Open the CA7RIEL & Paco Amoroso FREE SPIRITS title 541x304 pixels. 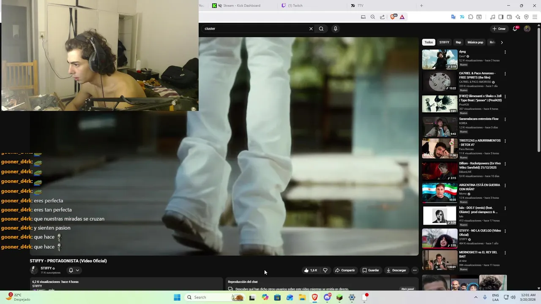coord(477,75)
